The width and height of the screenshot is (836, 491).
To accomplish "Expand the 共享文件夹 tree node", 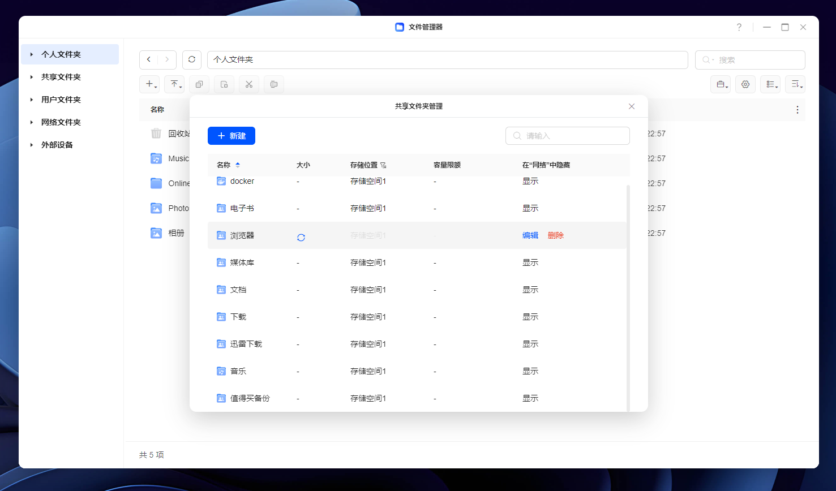I will tap(32, 77).
